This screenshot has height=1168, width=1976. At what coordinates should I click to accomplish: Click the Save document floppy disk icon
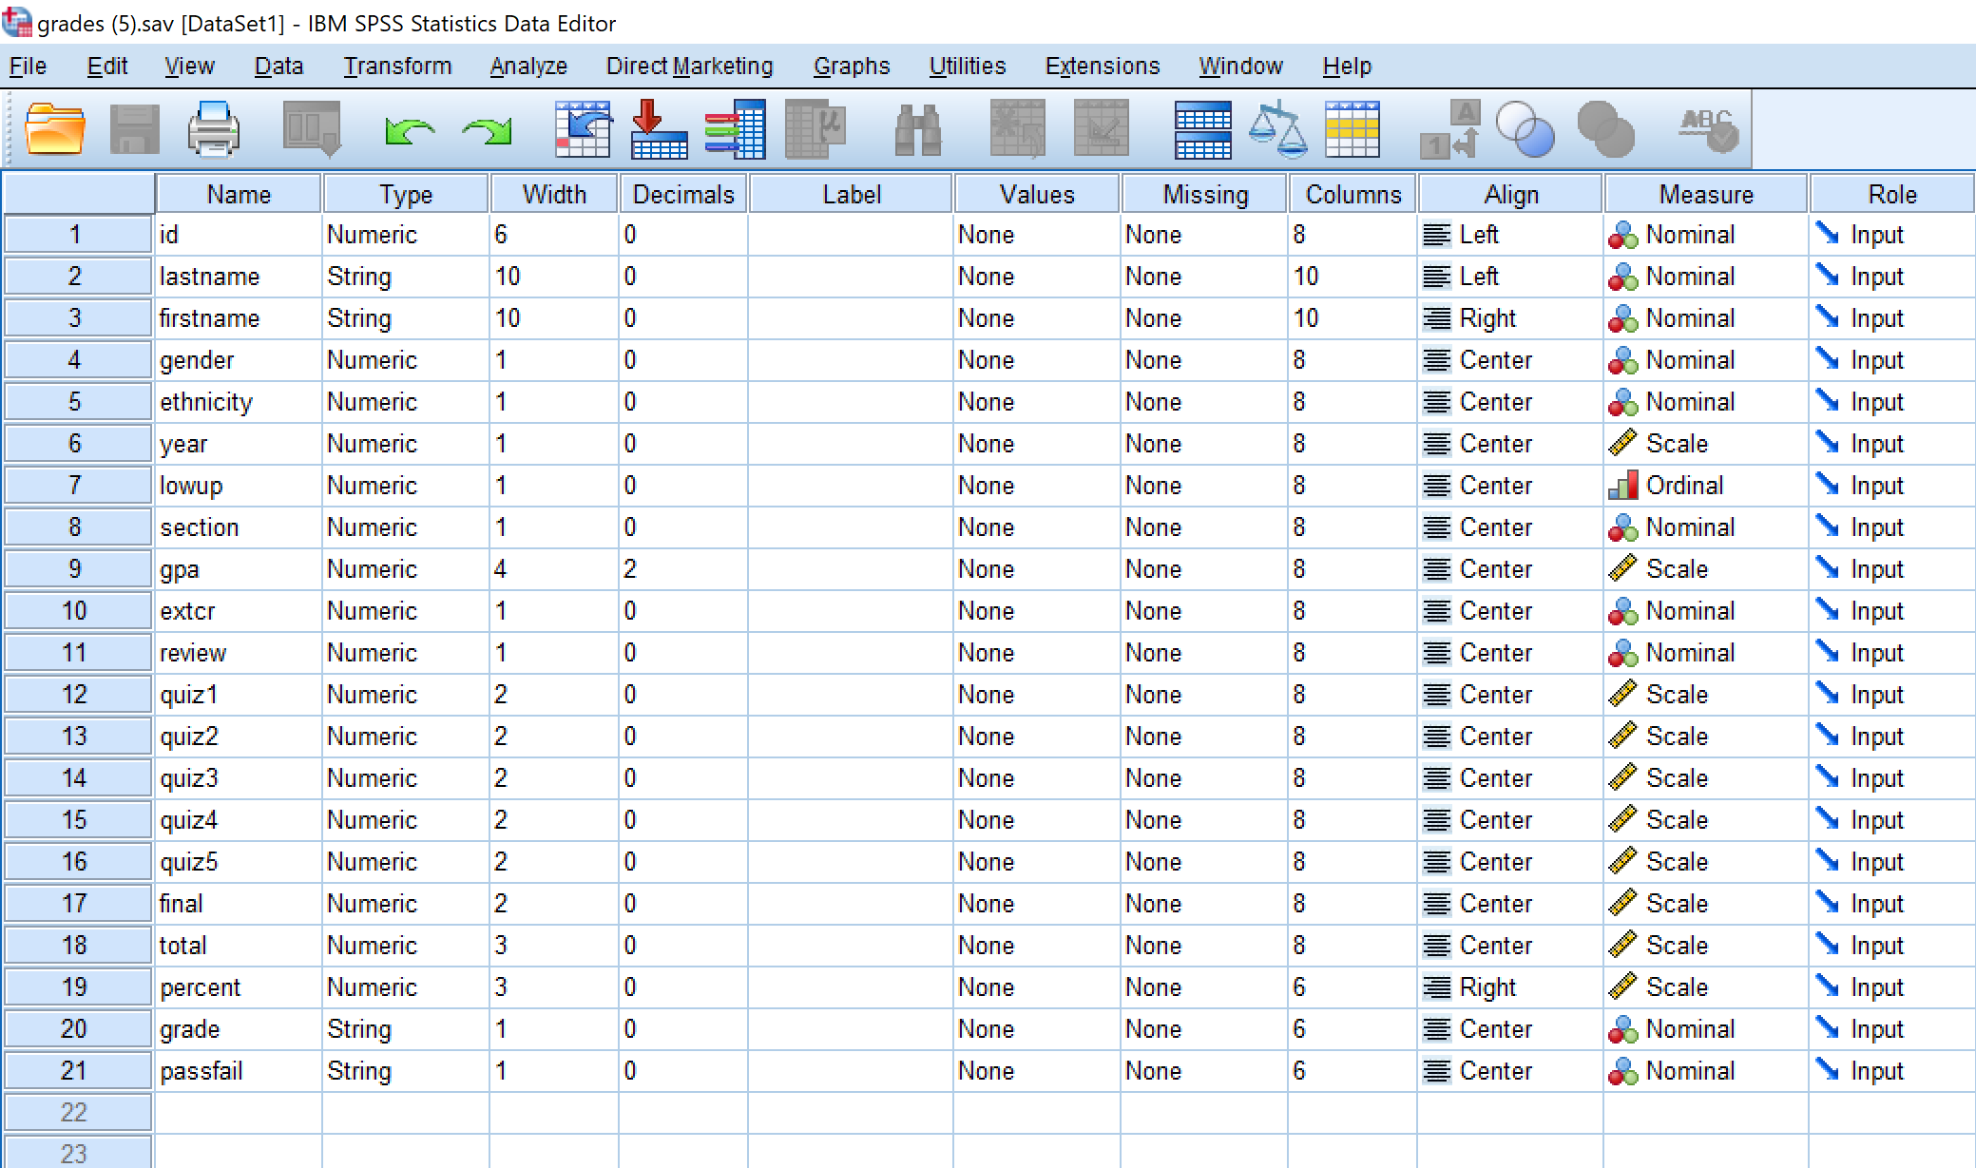135,129
